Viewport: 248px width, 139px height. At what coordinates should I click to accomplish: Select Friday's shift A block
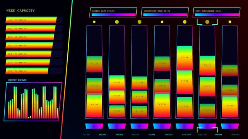(x=185, y=107)
